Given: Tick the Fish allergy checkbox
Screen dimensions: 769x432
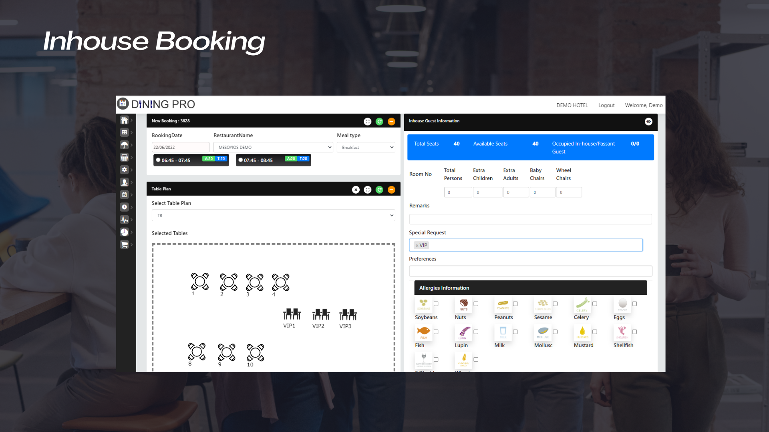Looking at the screenshot, I should click(x=436, y=332).
